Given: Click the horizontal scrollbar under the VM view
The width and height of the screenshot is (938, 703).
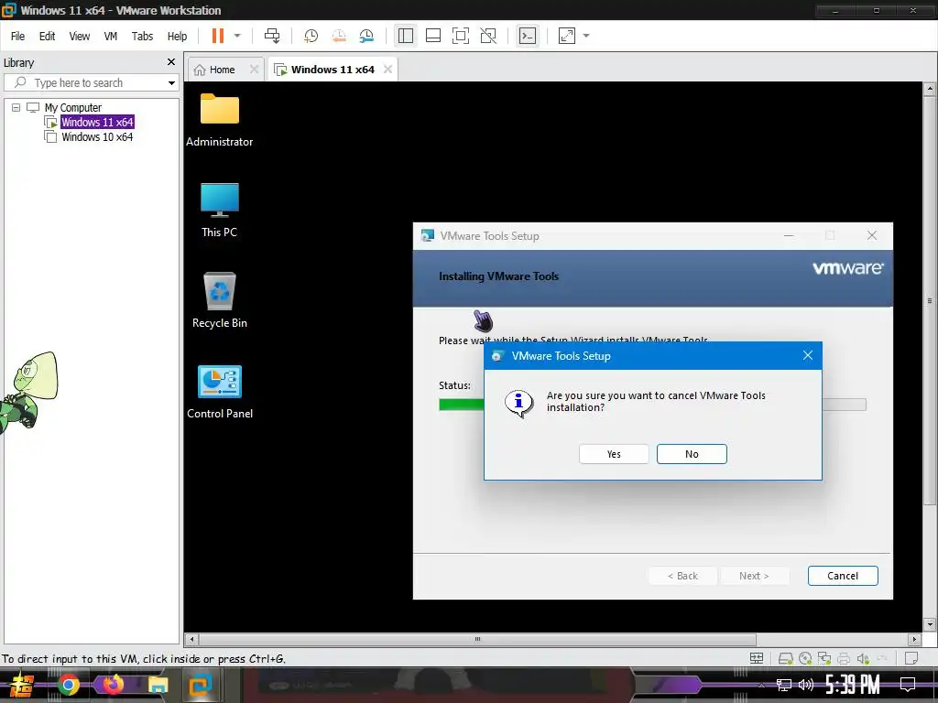Looking at the screenshot, I should click(x=477, y=639).
